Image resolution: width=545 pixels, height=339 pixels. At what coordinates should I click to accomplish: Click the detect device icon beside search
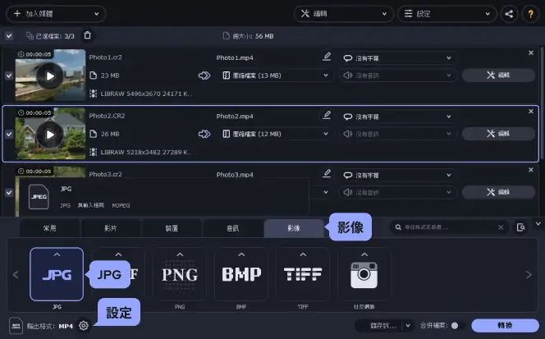click(x=520, y=227)
